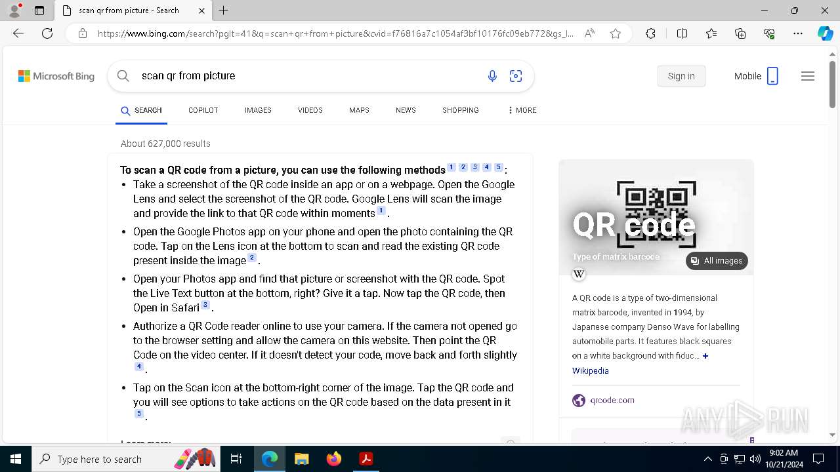Launch Firefox from taskbar
Screen dimensions: 840x472
333,459
